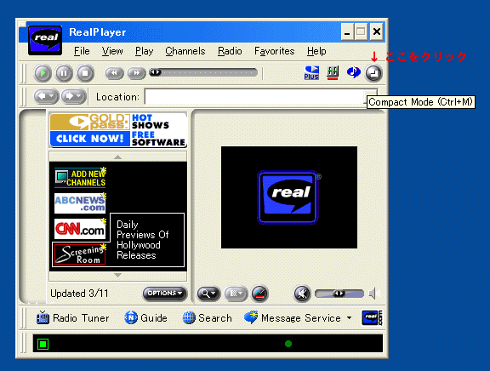Image resolution: width=490 pixels, height=371 pixels.
Task: Open the Guide link
Action: click(x=145, y=318)
